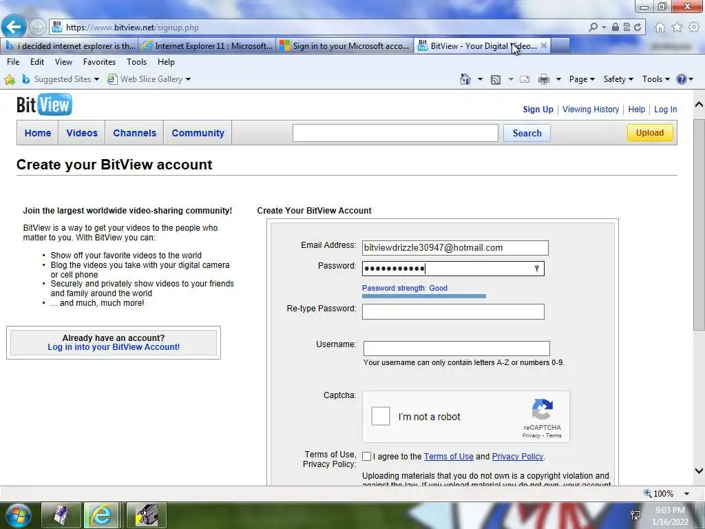705x529 pixels.
Task: Click the refresh icon in address bar
Action: (x=638, y=28)
